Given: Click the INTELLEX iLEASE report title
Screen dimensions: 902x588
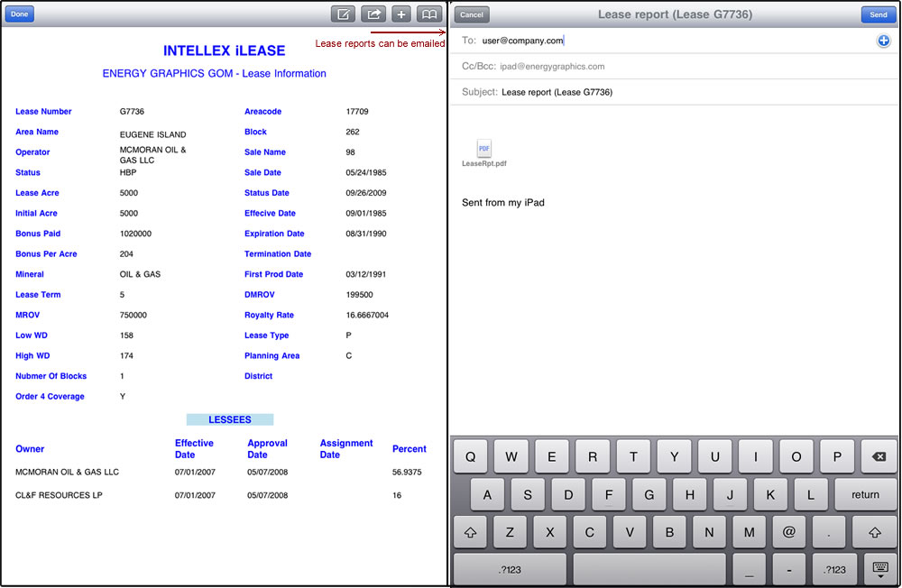Looking at the screenshot, I should coord(225,51).
